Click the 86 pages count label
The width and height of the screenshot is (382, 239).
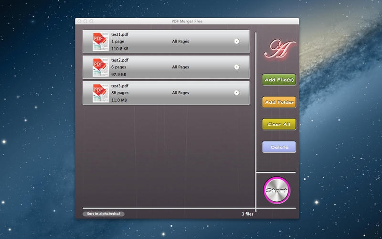click(120, 93)
